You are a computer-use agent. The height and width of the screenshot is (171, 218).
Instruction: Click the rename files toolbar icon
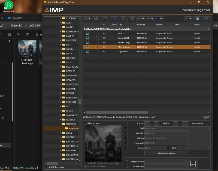tap(96, 19)
